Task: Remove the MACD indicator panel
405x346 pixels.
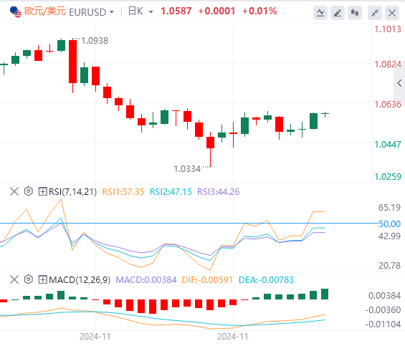Action: [14, 279]
